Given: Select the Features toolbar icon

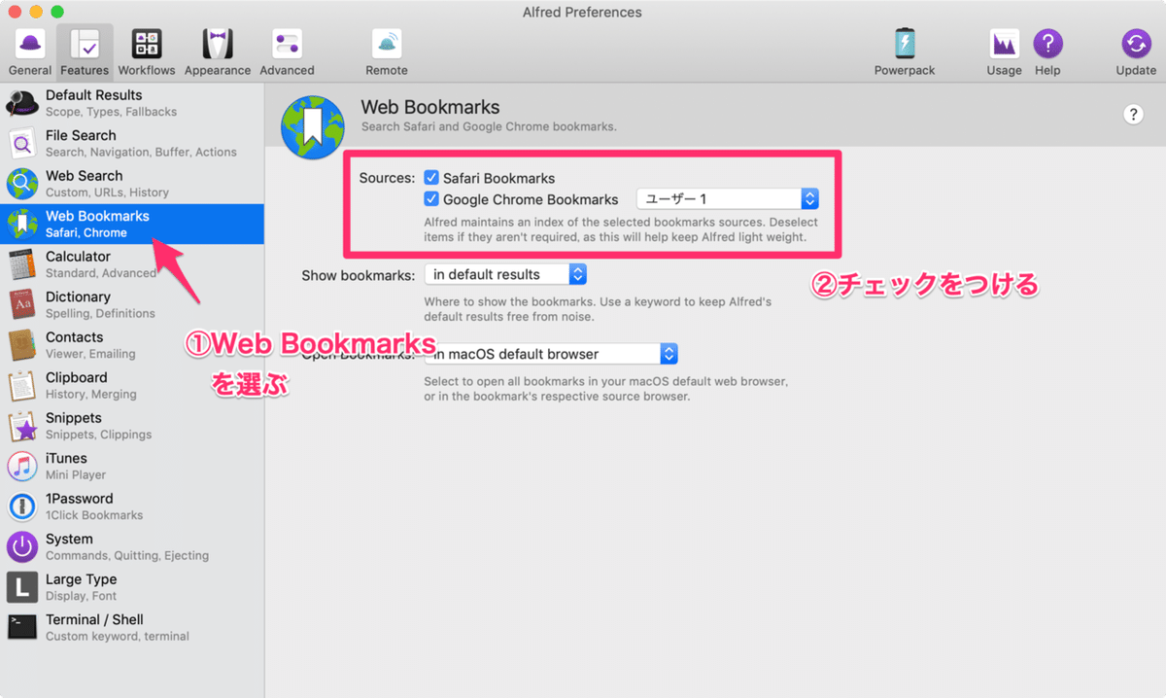Looking at the screenshot, I should click(85, 52).
